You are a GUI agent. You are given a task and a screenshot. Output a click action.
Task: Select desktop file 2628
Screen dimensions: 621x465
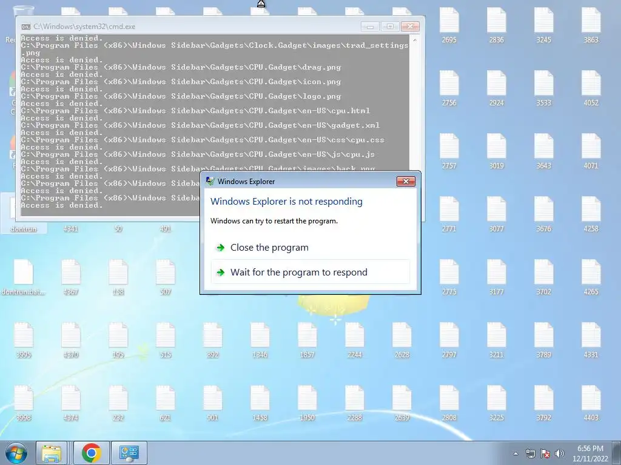tap(401, 340)
